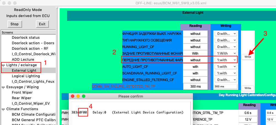Open I_O_Control_Lights_Feux screen
Viewport: 276px width, 125px height.
coord(33,82)
